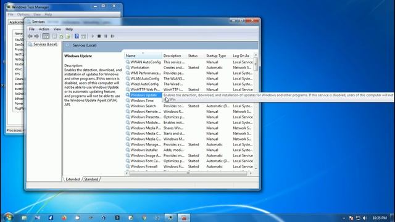
Task: Sort by the Log On As column header
Action: click(x=243, y=55)
